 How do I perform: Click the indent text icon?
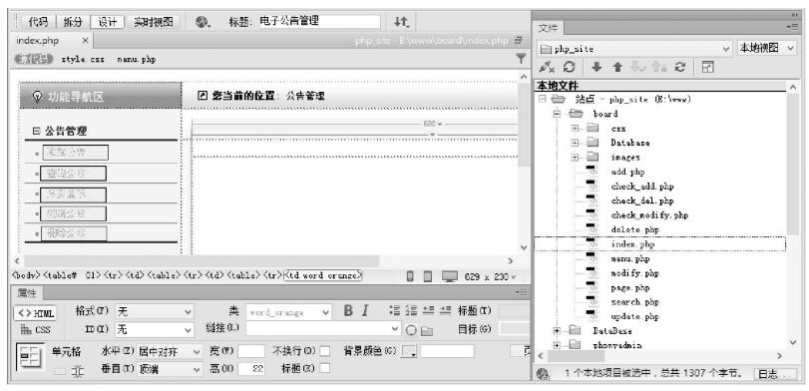(445, 310)
